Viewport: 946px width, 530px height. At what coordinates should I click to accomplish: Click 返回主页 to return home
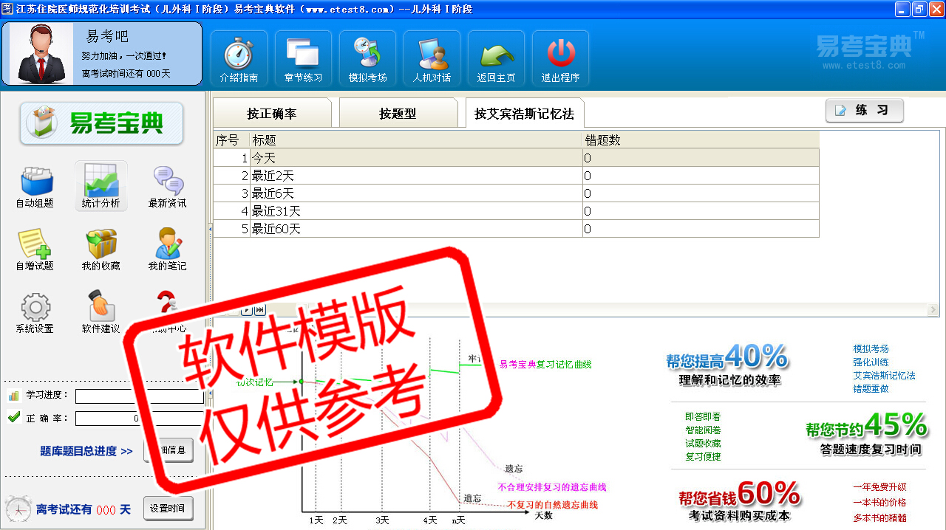(x=496, y=59)
